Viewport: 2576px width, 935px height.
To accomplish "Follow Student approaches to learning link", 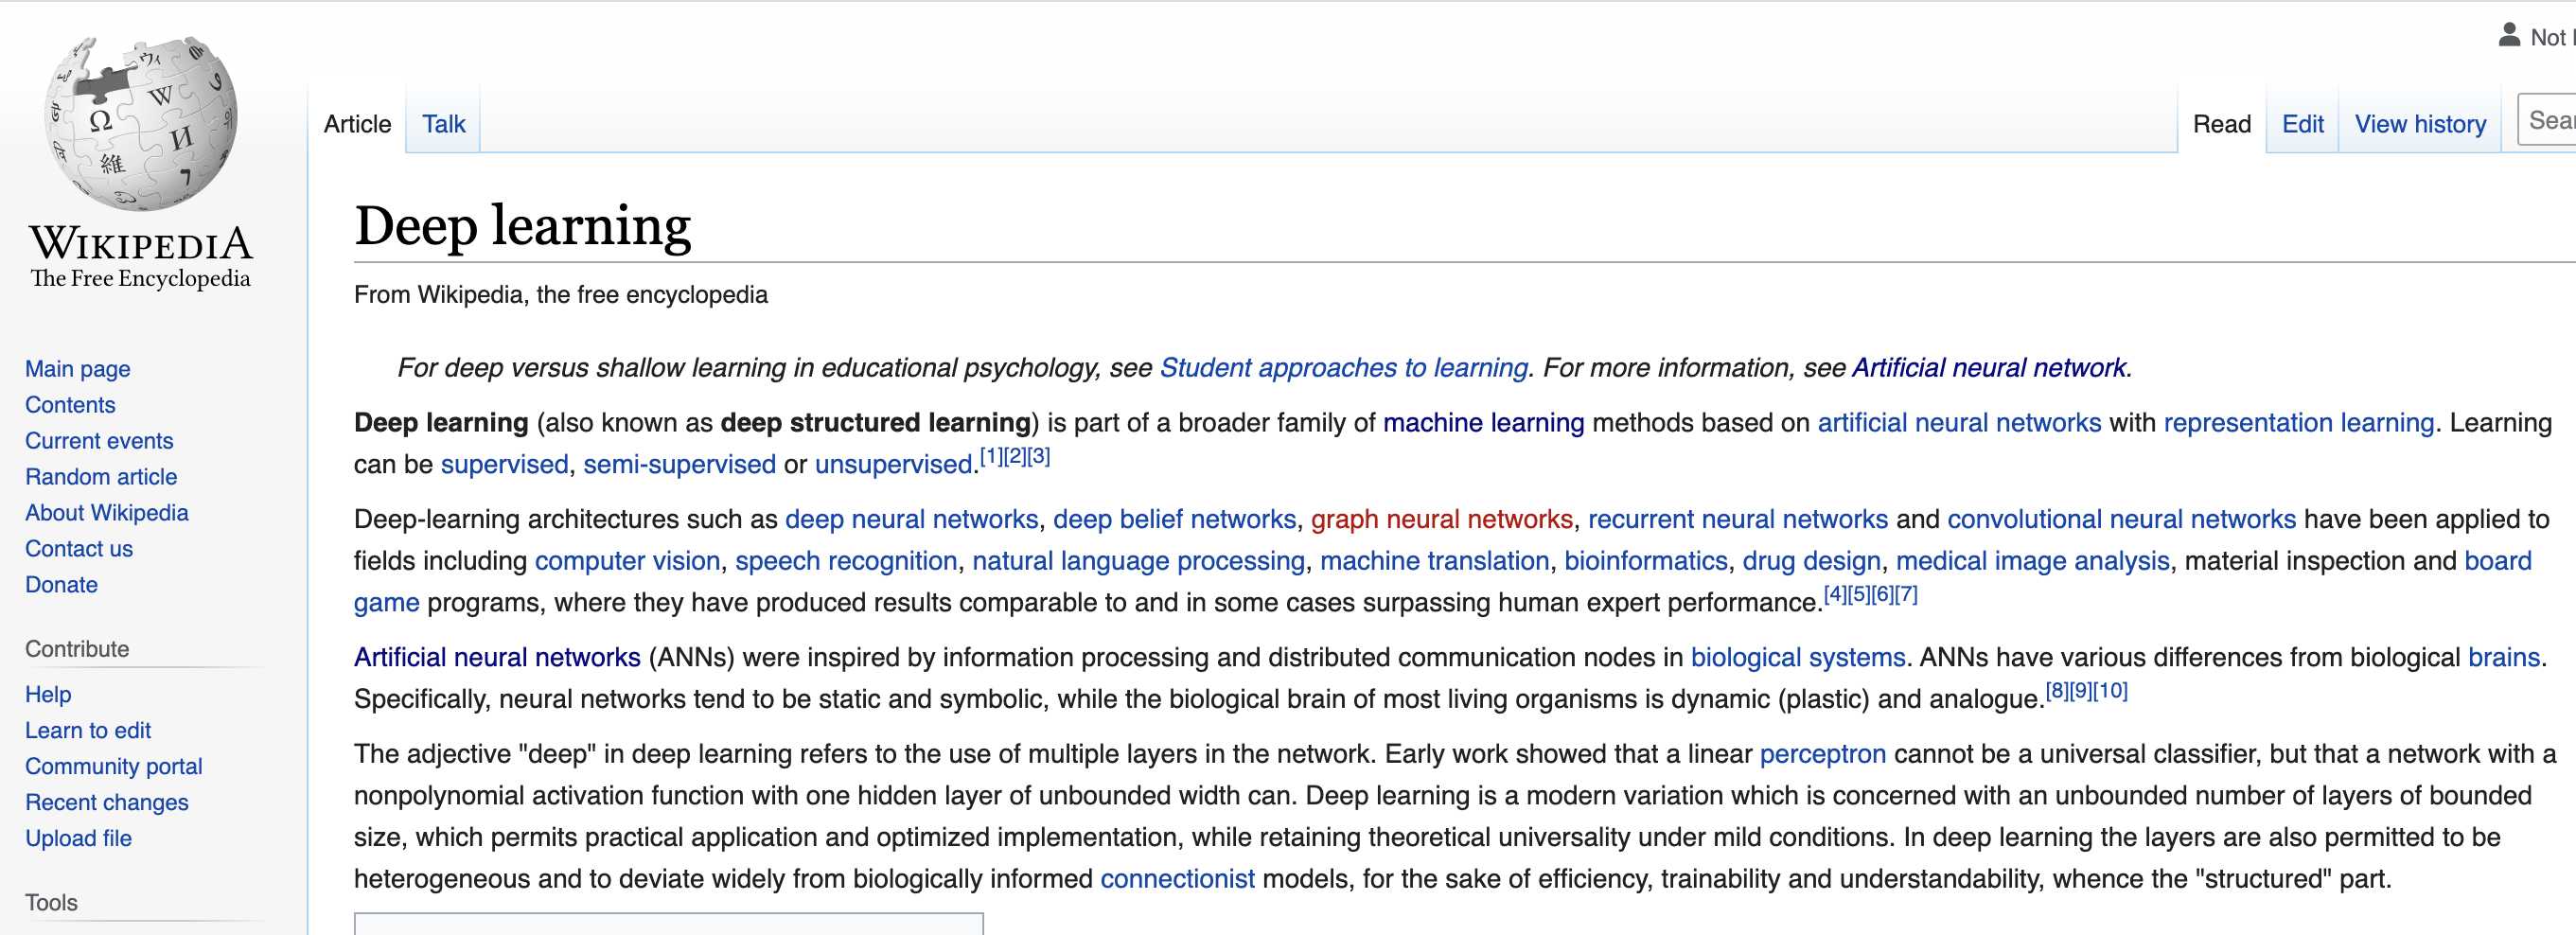I will (x=1344, y=368).
